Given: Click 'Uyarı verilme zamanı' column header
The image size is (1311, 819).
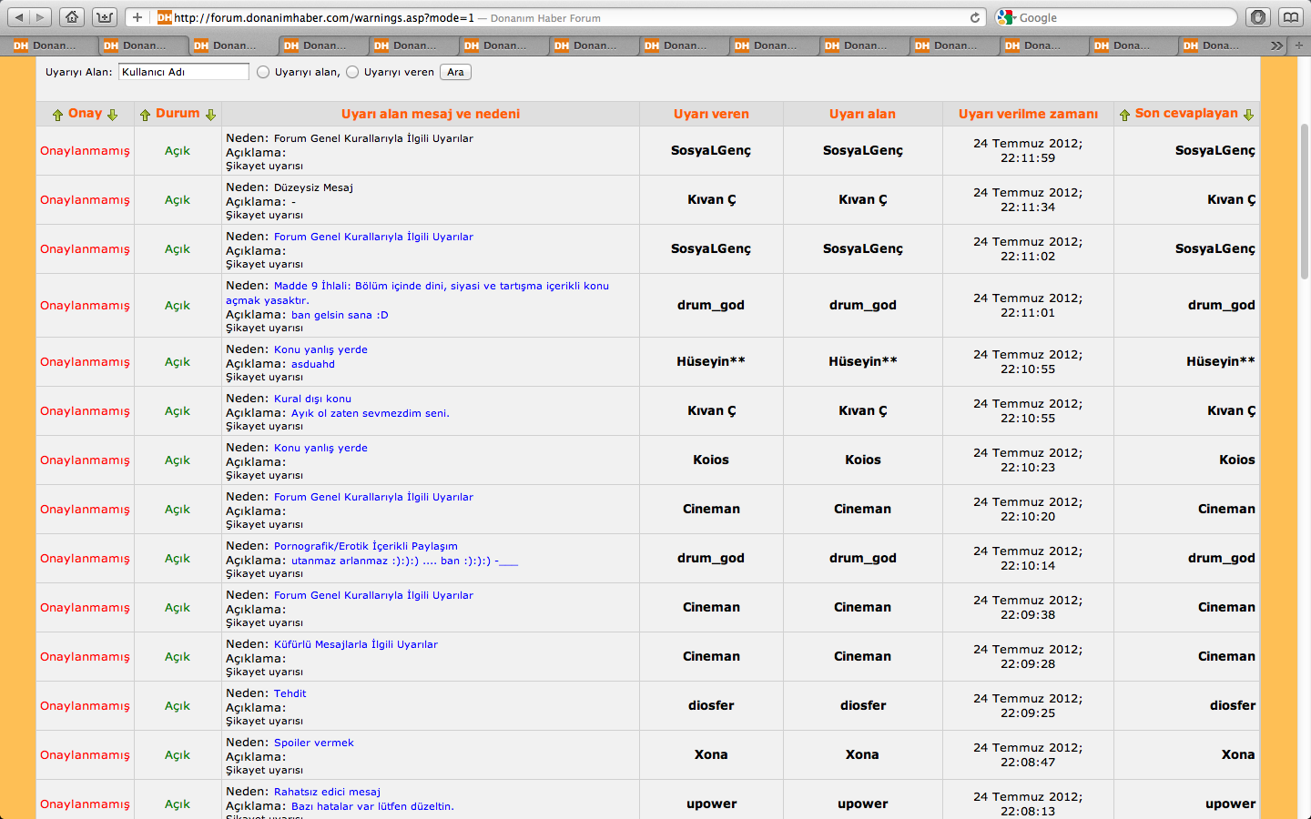Looking at the screenshot, I should pos(1028,114).
